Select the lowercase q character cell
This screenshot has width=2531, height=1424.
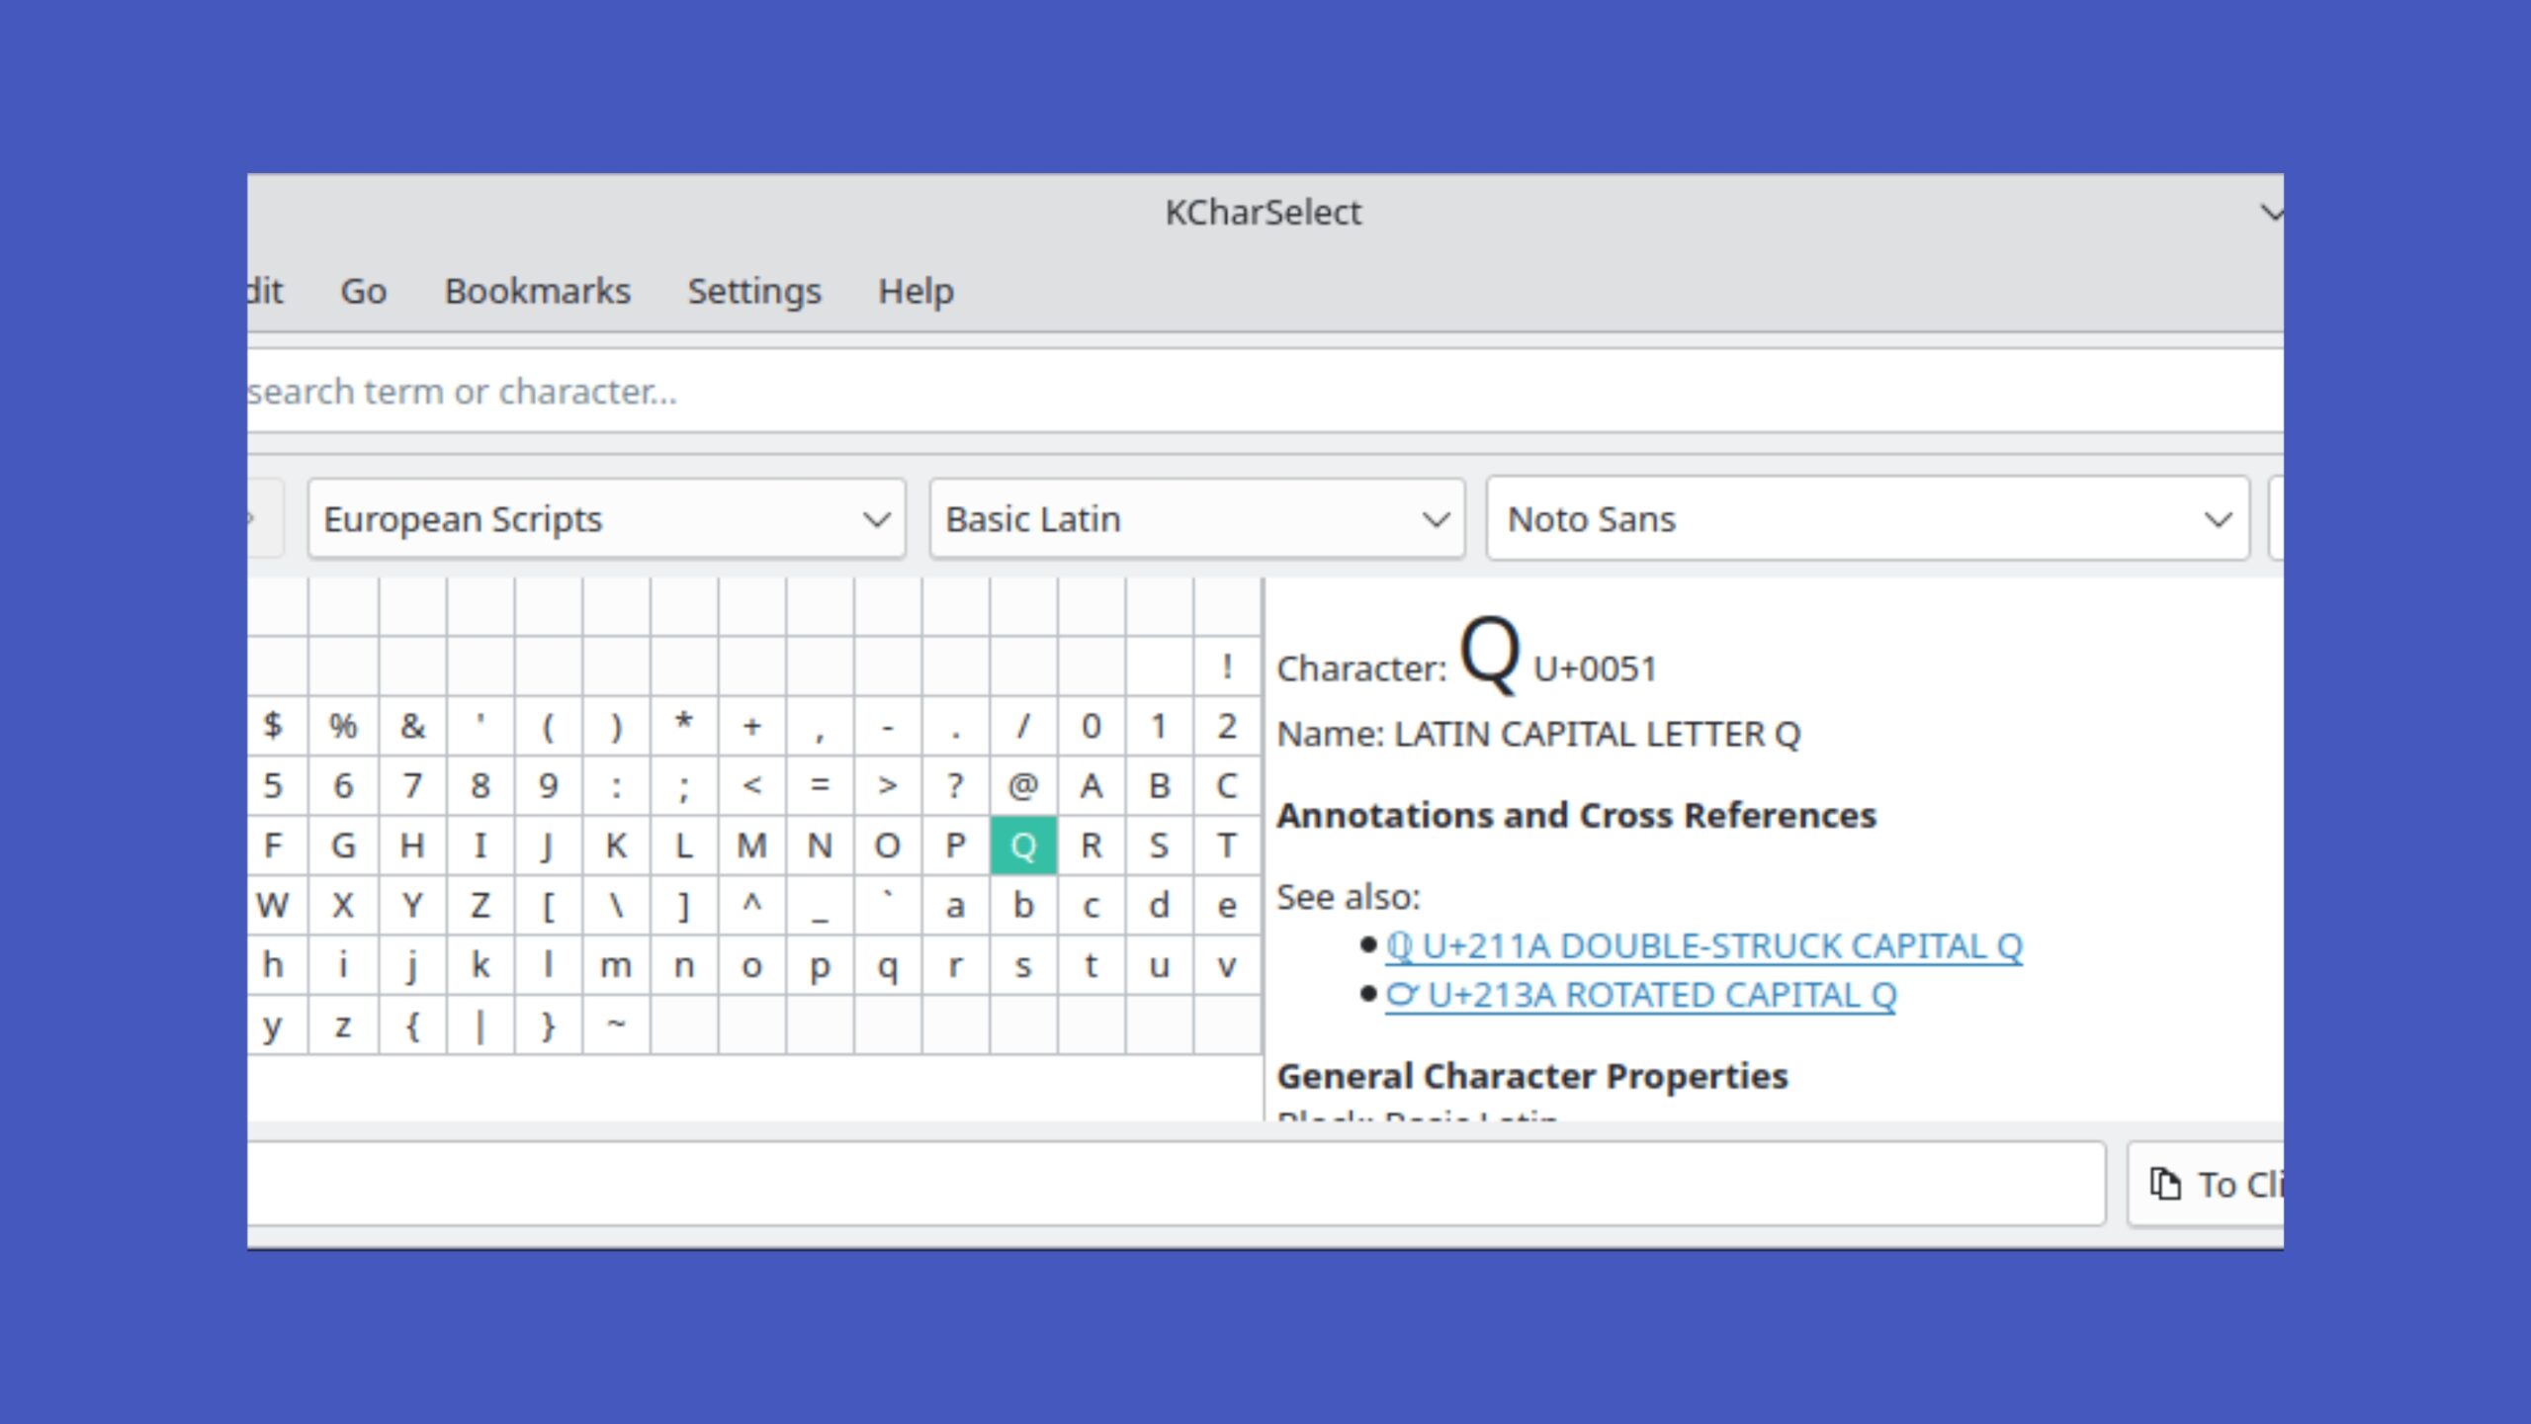tap(888, 965)
